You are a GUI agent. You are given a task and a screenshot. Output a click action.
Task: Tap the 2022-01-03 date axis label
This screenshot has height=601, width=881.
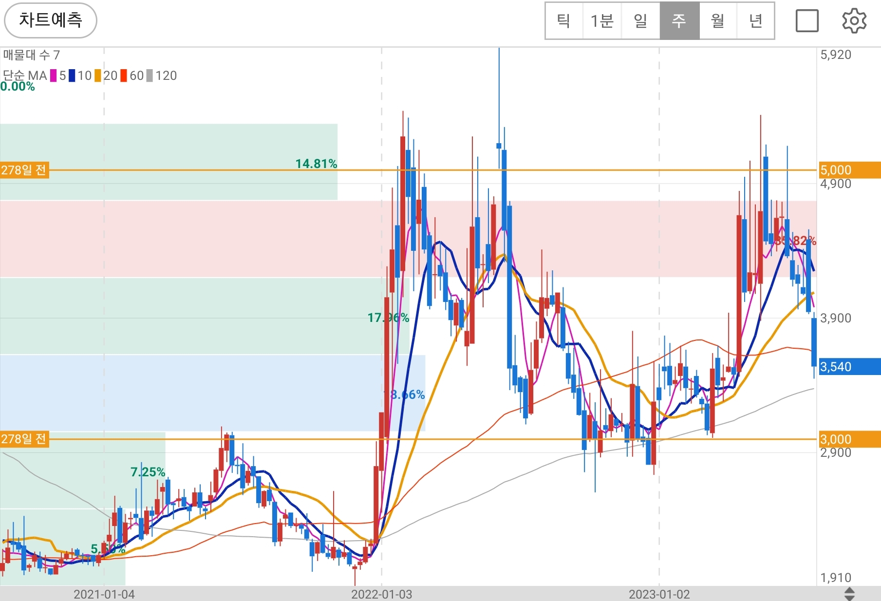[x=382, y=594]
